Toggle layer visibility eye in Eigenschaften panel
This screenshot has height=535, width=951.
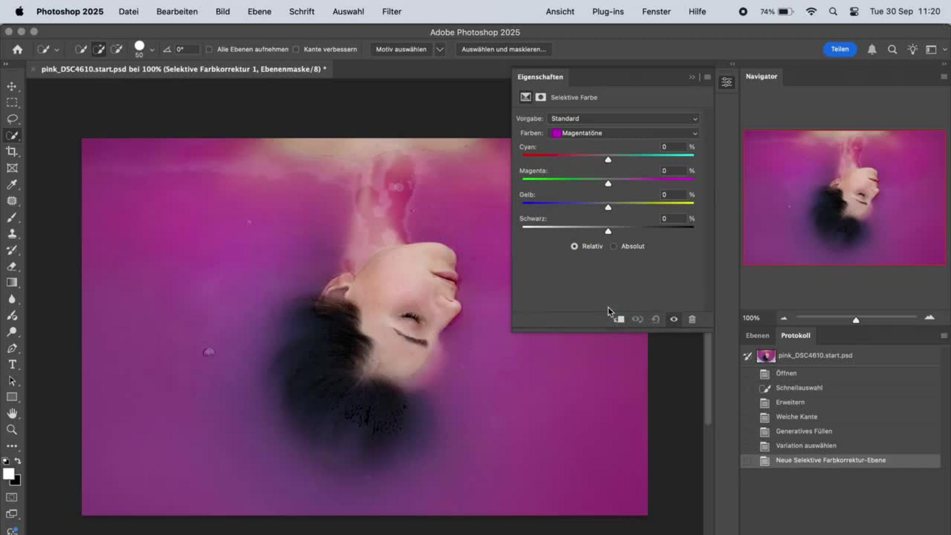pos(674,320)
